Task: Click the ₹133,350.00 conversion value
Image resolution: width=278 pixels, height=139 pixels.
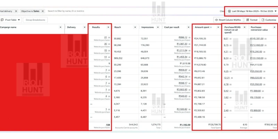Action: [257, 58]
